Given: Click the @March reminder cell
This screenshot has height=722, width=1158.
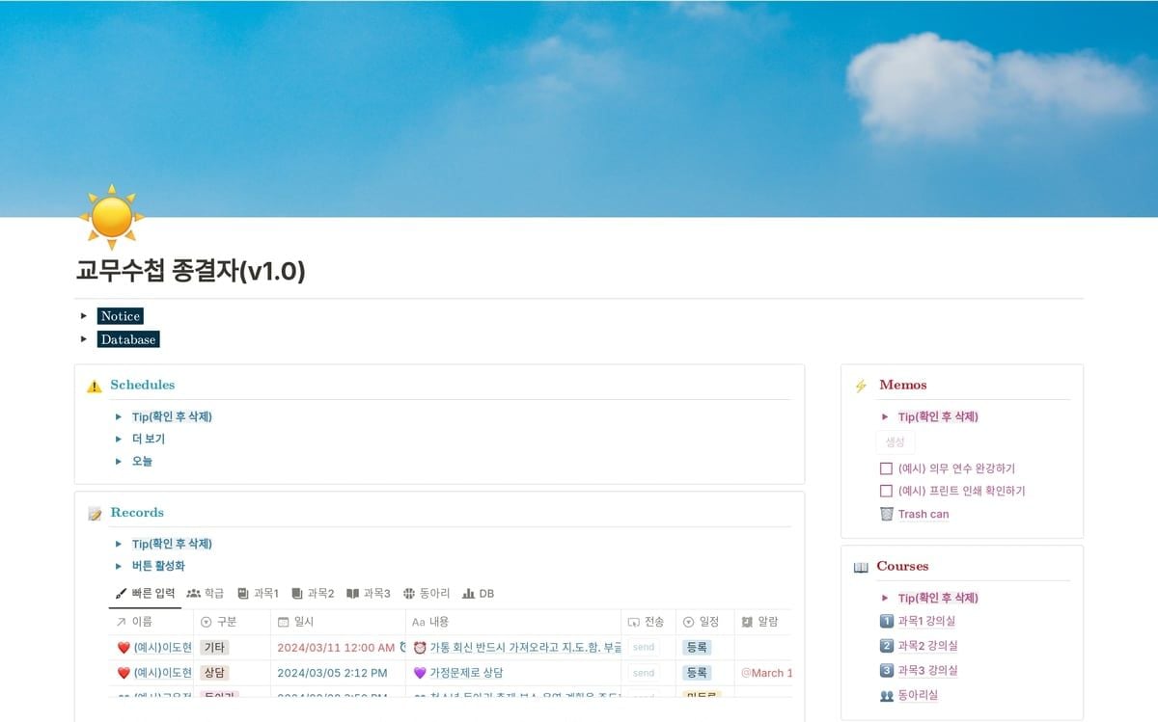Looking at the screenshot, I should [x=766, y=673].
